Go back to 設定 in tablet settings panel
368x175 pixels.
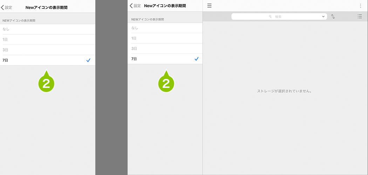pos(135,6)
